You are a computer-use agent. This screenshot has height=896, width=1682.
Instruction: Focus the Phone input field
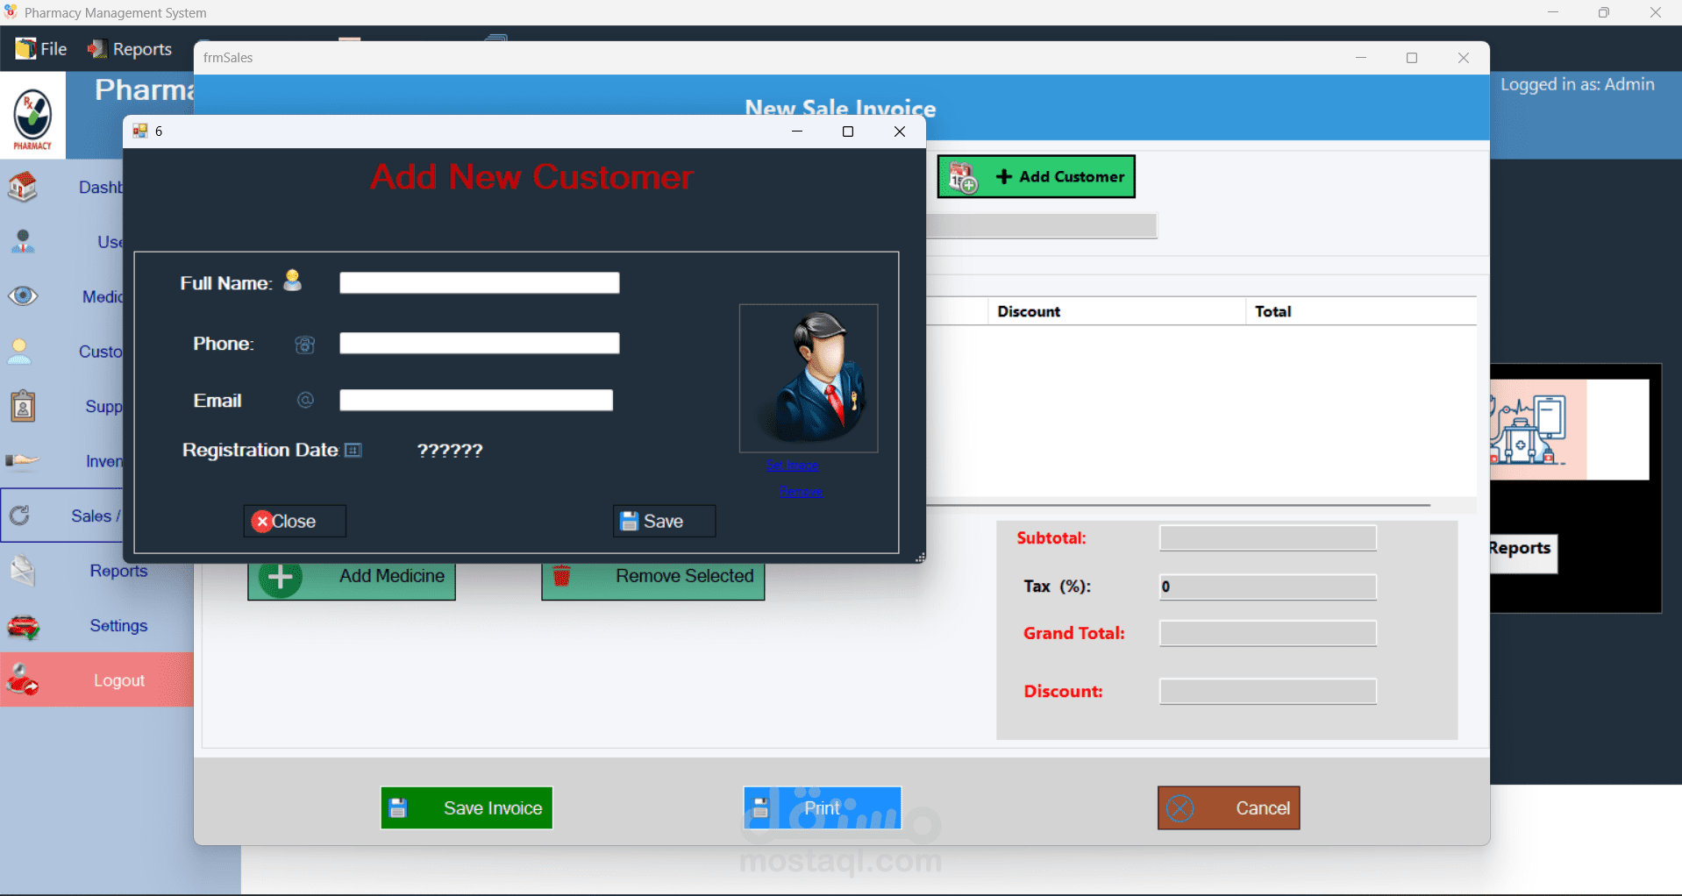tap(480, 344)
